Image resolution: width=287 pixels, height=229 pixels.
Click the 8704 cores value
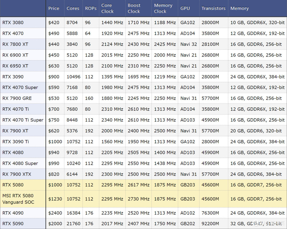(x=72, y=23)
